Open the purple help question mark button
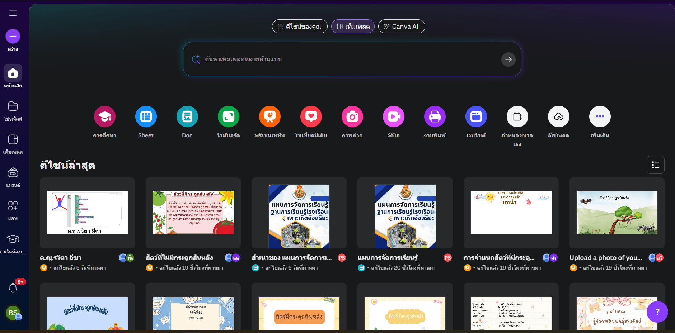This screenshot has width=675, height=333. (657, 312)
